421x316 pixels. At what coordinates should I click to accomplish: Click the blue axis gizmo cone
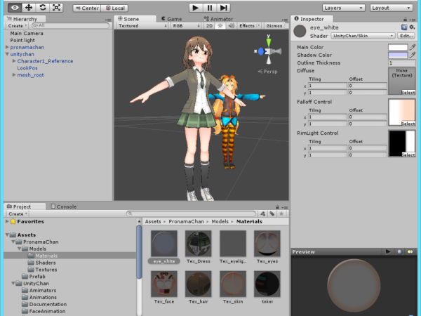pyautogui.click(x=260, y=51)
